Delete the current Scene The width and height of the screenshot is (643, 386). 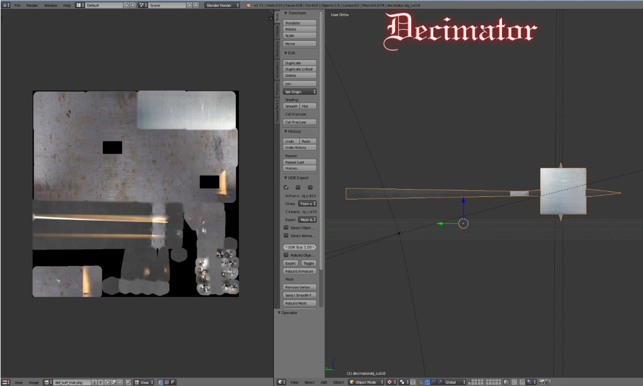(x=196, y=5)
